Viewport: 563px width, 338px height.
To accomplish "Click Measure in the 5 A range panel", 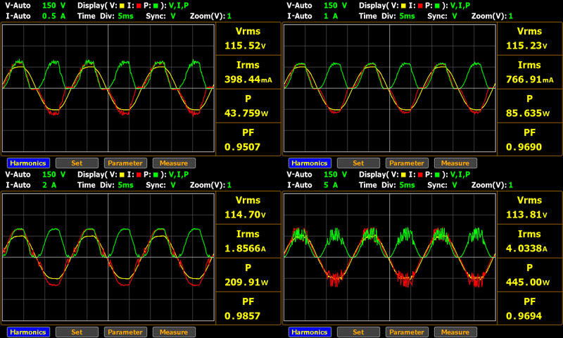I will [x=455, y=332].
